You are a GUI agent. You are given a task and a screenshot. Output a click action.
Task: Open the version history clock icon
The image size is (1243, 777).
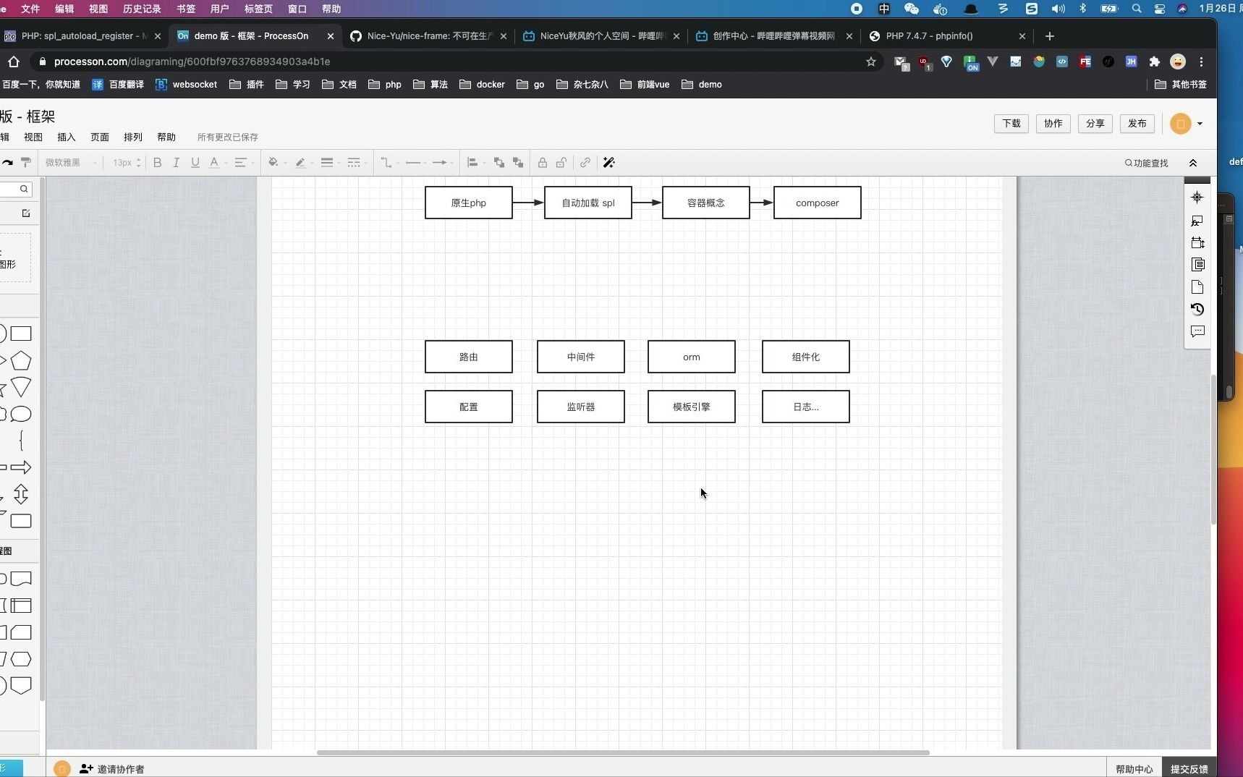click(x=1197, y=309)
